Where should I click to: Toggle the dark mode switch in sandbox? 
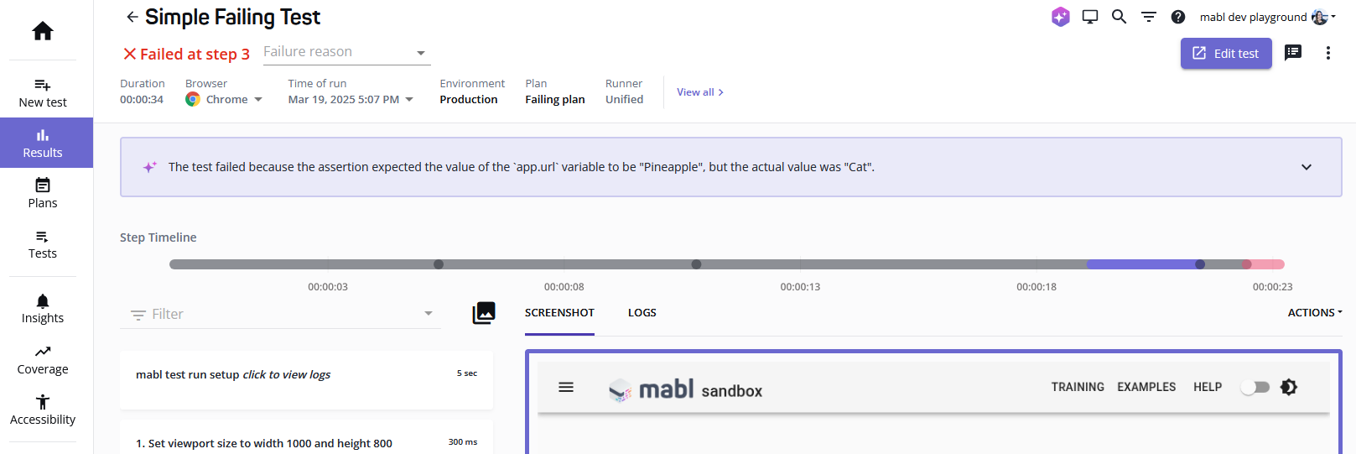[x=1255, y=387]
